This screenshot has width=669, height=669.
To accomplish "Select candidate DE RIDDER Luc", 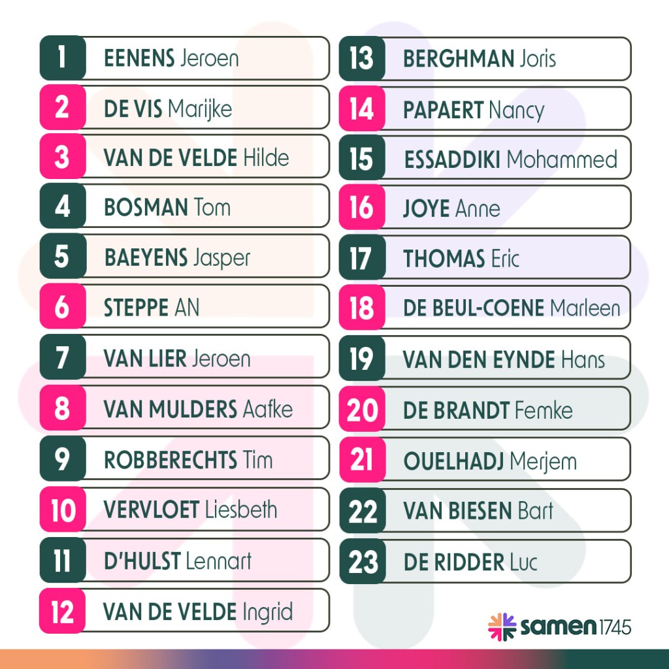I will point(470,561).
